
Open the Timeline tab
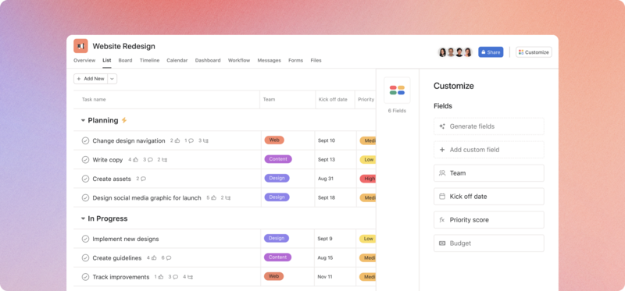pyautogui.click(x=149, y=61)
